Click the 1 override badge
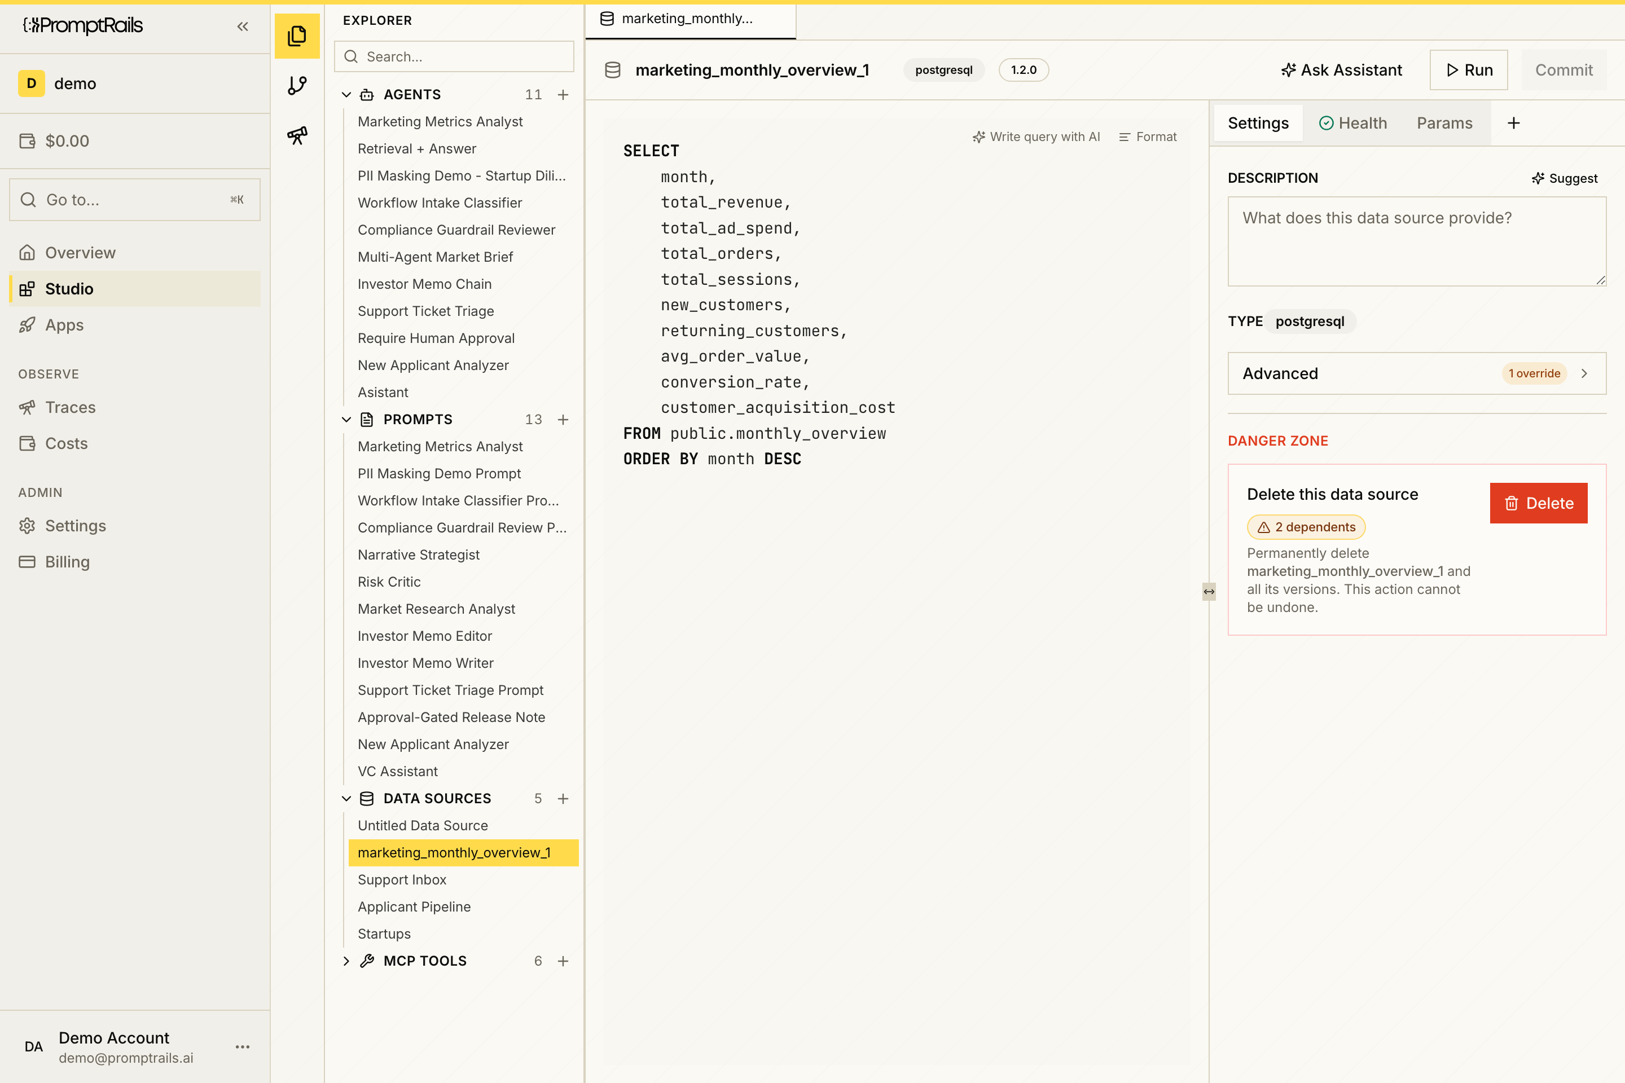The image size is (1625, 1083). (1534, 373)
